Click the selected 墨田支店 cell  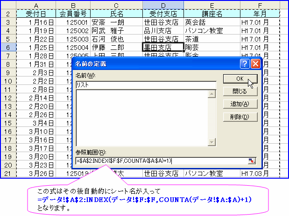click(163, 47)
